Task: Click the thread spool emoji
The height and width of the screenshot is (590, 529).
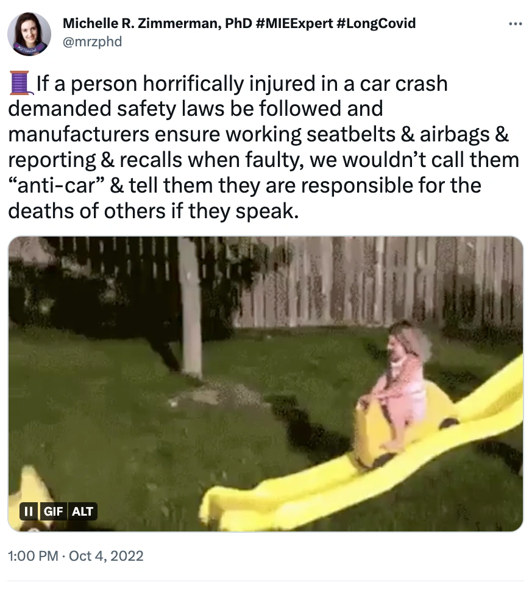Action: [x=21, y=83]
